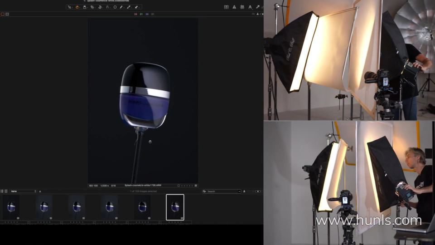Viewport: 435px width, 245px height.
Task: Choose the select pointer cursor tool
Action: (69, 7)
